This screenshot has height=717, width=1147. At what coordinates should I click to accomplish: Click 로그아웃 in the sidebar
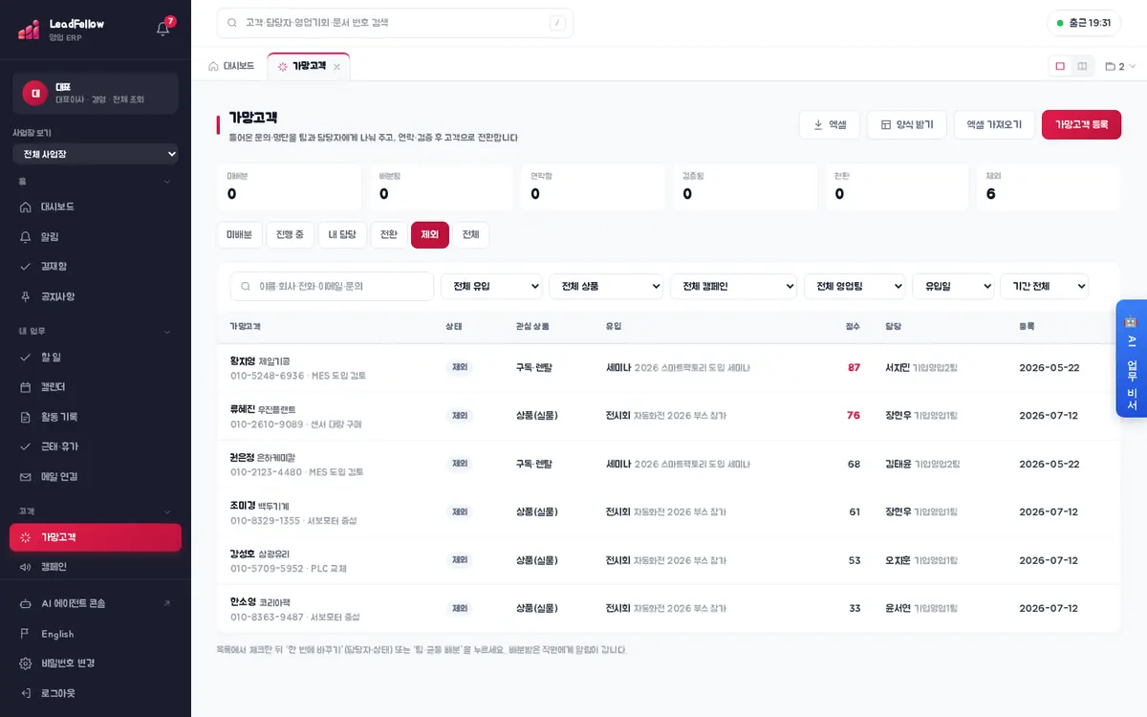[x=96, y=693]
